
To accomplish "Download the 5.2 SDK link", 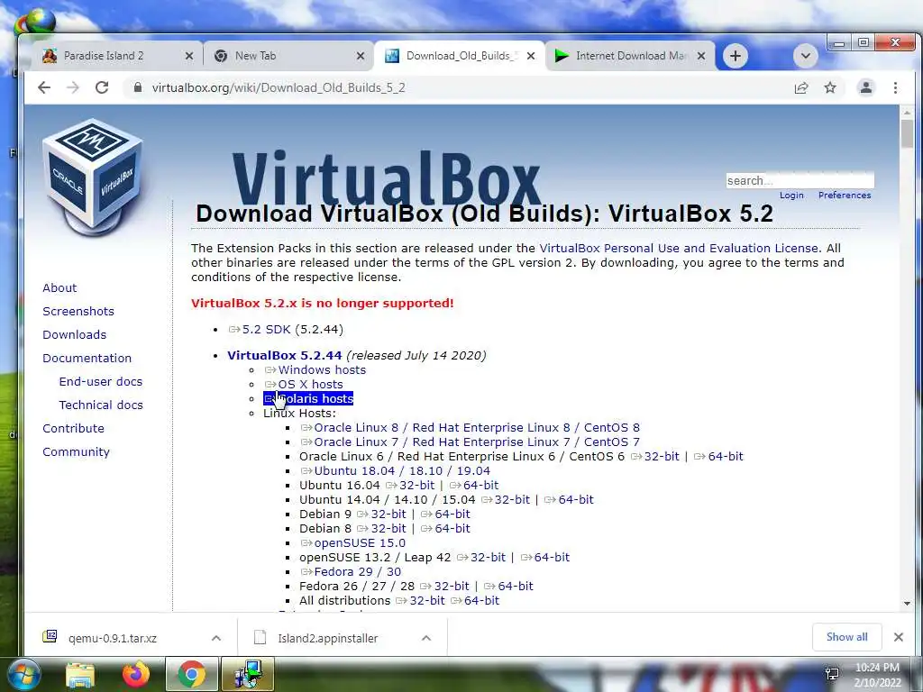I will (260, 330).
